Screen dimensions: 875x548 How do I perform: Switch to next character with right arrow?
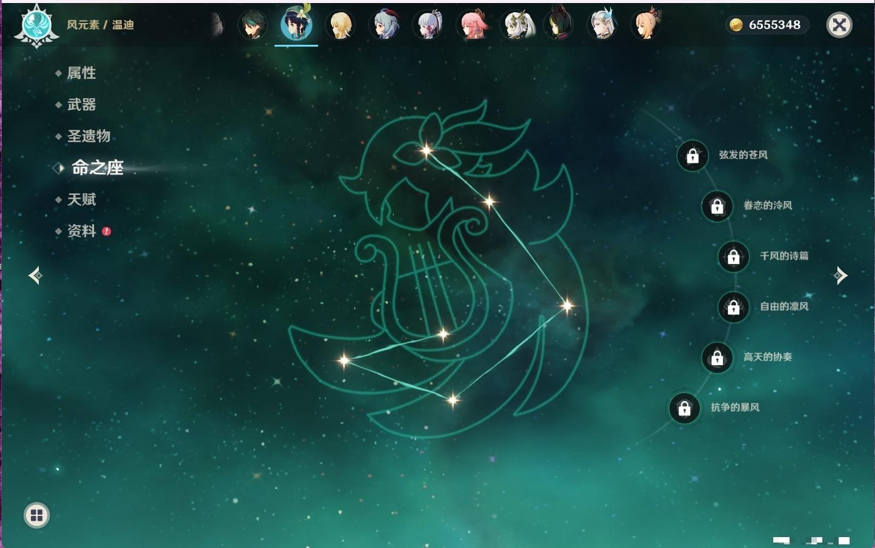[x=840, y=276]
